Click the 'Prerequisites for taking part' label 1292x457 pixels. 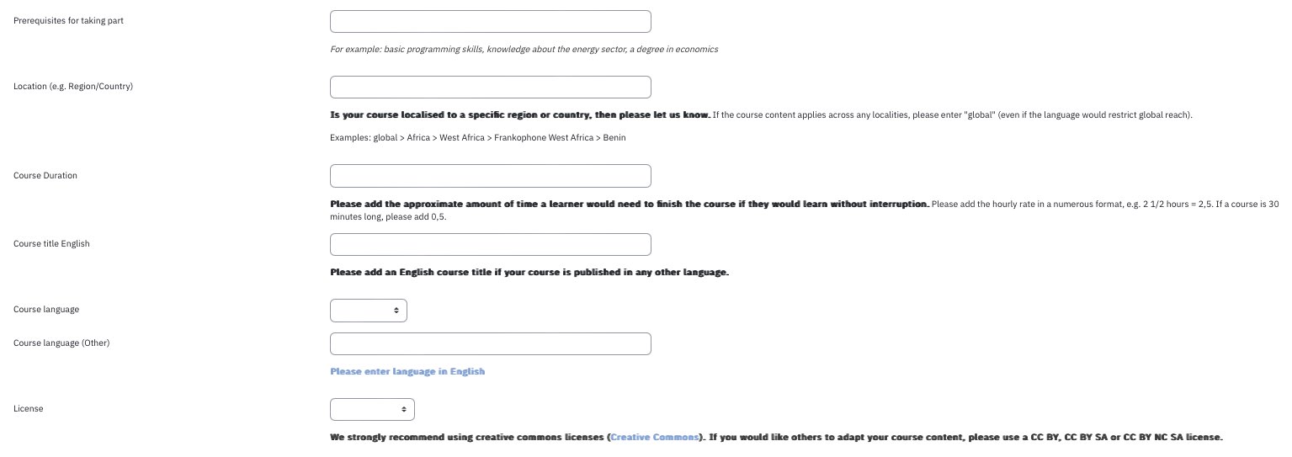pos(68,20)
